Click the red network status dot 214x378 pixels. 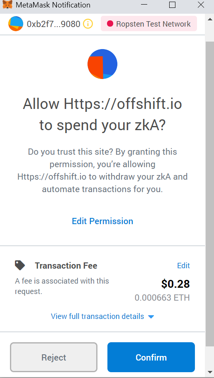tap(110, 24)
